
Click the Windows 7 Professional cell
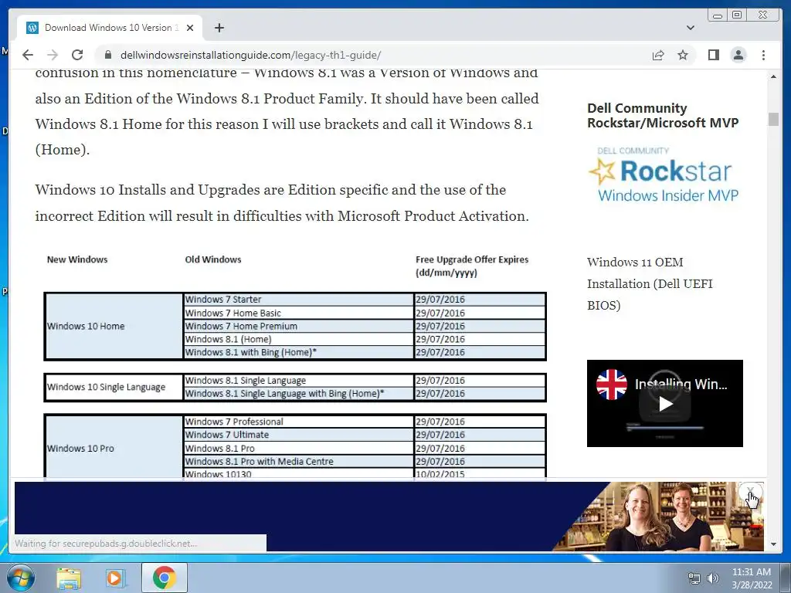tap(299, 422)
